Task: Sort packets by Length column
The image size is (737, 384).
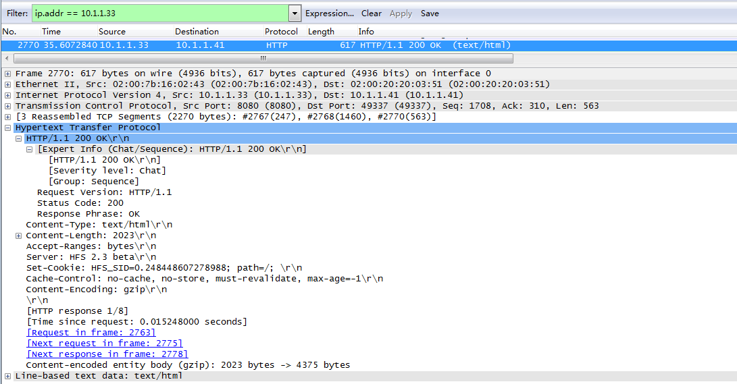Action: 321,32
